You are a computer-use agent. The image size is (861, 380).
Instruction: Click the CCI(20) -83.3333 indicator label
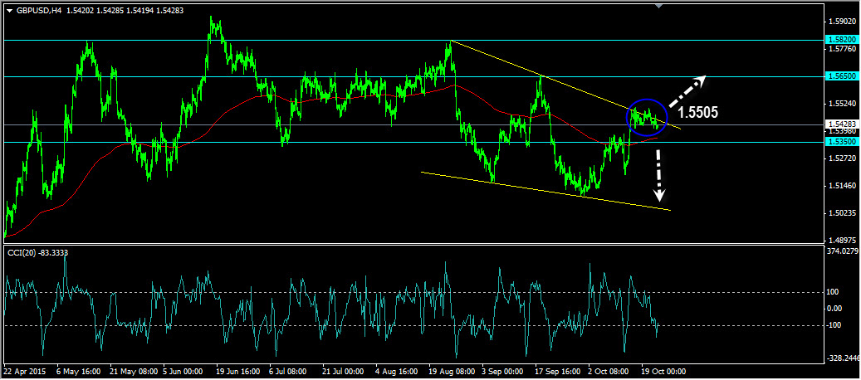click(37, 251)
